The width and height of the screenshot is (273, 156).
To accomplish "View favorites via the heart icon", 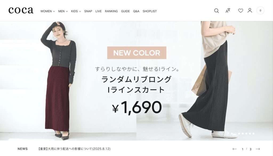I will pos(241,11).
